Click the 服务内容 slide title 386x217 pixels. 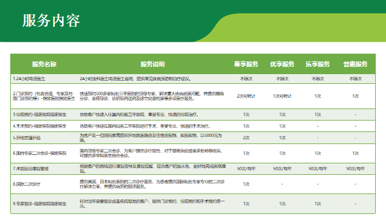(x=51, y=20)
